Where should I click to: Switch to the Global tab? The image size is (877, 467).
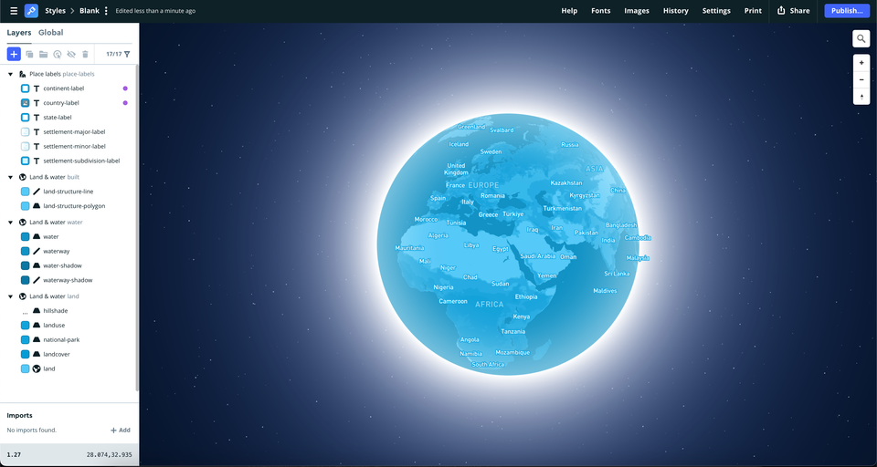tap(50, 33)
